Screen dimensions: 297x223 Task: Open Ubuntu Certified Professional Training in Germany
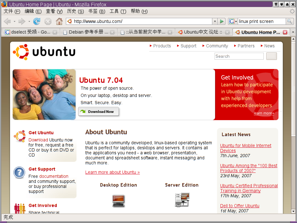click(x=249, y=188)
